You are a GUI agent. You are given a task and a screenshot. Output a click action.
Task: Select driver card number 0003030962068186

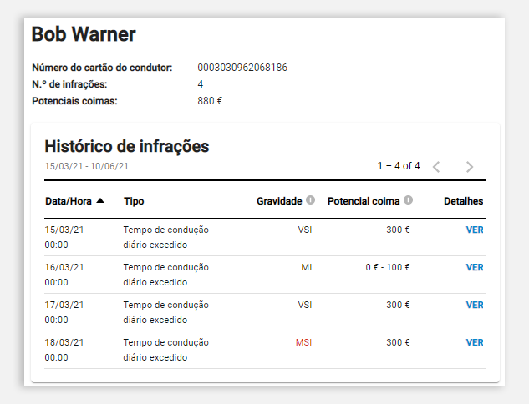click(x=242, y=68)
